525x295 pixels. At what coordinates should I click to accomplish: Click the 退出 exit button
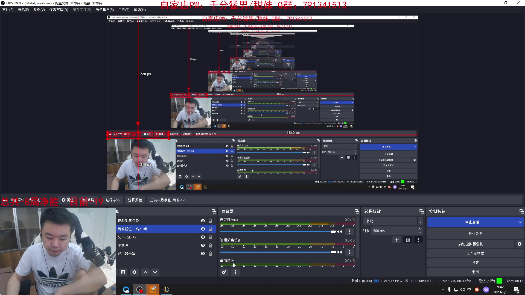pos(476,272)
